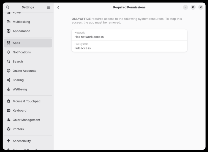The width and height of the screenshot is (208, 152).
Task: Click the File System permission row
Action: [x=129, y=46]
